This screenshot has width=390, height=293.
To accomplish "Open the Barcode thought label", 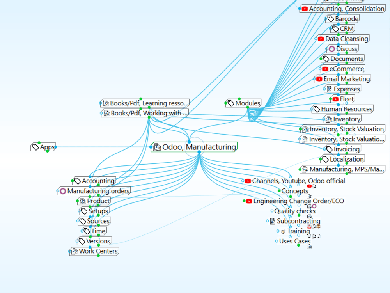I will 347,19.
